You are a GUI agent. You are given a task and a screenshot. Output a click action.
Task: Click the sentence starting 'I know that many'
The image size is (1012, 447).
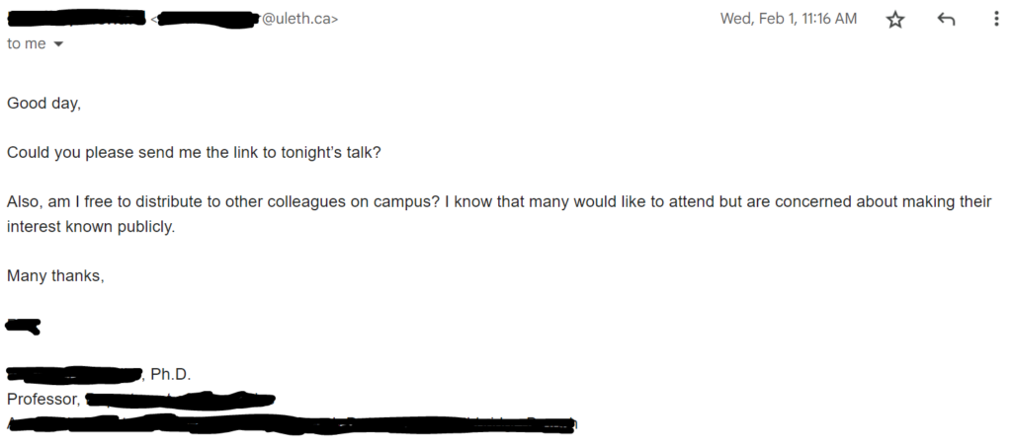[x=692, y=201]
